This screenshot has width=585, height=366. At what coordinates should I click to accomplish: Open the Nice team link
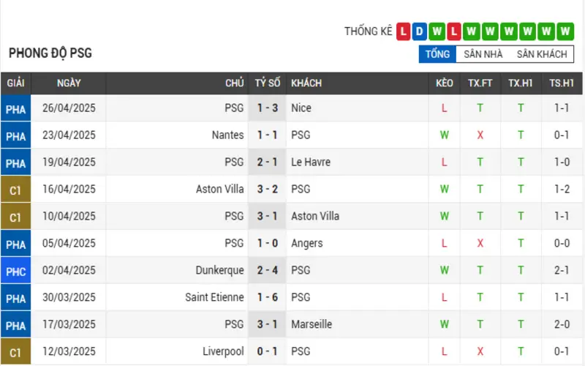(301, 108)
